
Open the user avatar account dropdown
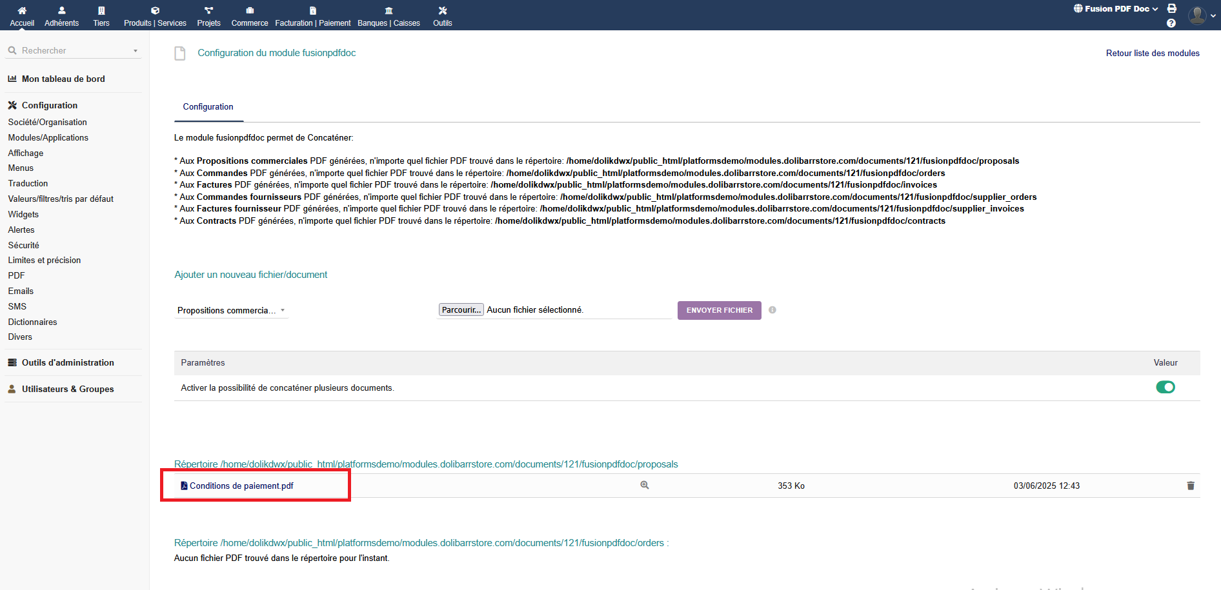(x=1200, y=15)
